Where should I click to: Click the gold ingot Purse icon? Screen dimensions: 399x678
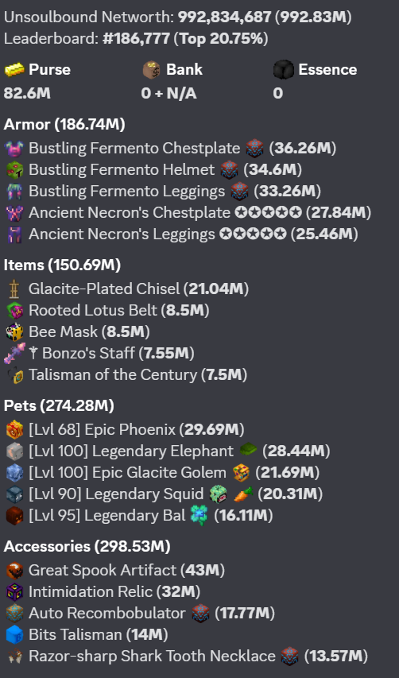14,70
